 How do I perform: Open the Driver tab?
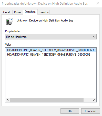[18, 12]
